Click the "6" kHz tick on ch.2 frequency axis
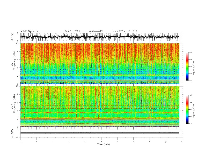This screenshot has height=159, width=205. click(18, 103)
